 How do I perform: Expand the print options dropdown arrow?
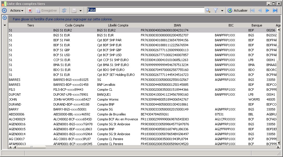(x=80, y=11)
